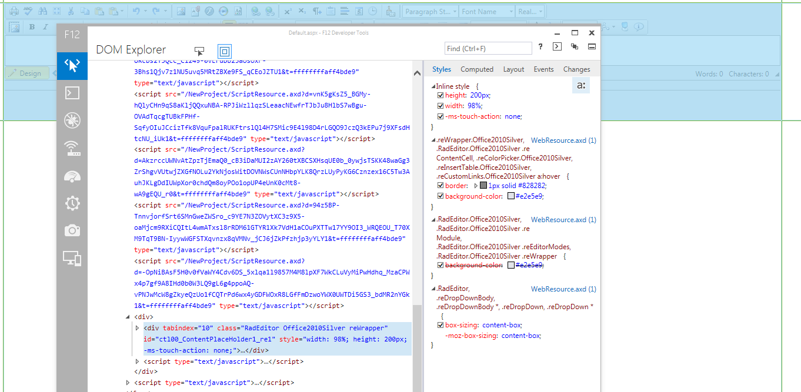Click the a: pseudo-state button
Image resolution: width=801 pixels, height=392 pixels.
coord(581,86)
